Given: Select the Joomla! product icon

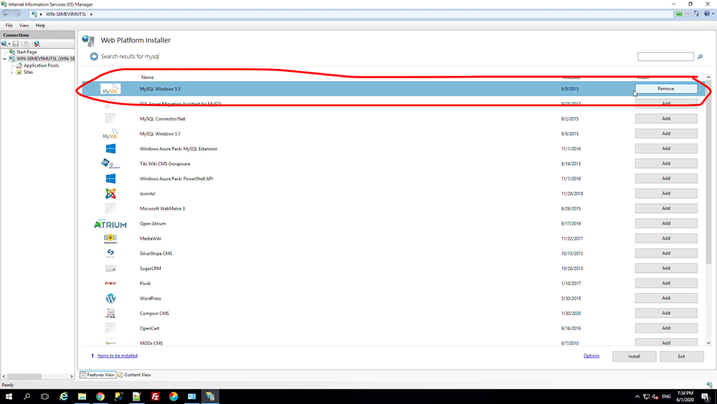Looking at the screenshot, I should tap(110, 194).
